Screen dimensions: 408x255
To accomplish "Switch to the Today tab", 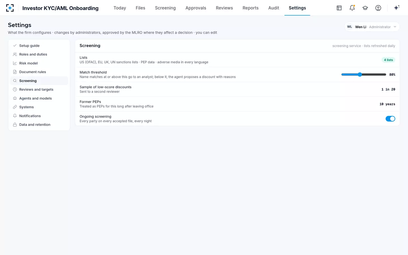I will click(120, 8).
